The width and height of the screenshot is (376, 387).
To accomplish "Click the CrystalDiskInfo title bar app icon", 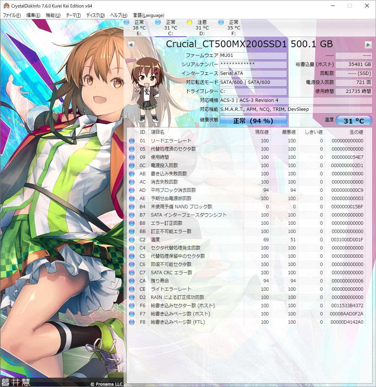I will 6,6.
